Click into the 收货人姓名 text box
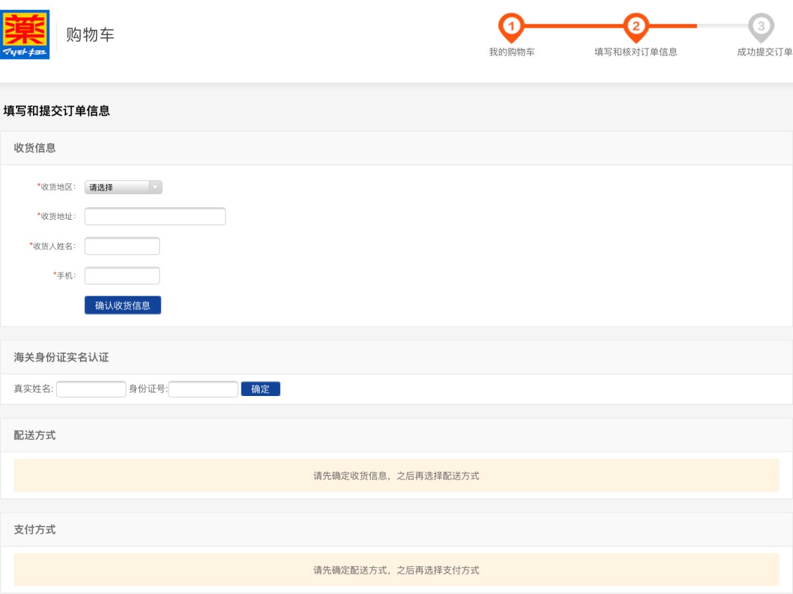This screenshot has height=594, width=793. (x=122, y=246)
